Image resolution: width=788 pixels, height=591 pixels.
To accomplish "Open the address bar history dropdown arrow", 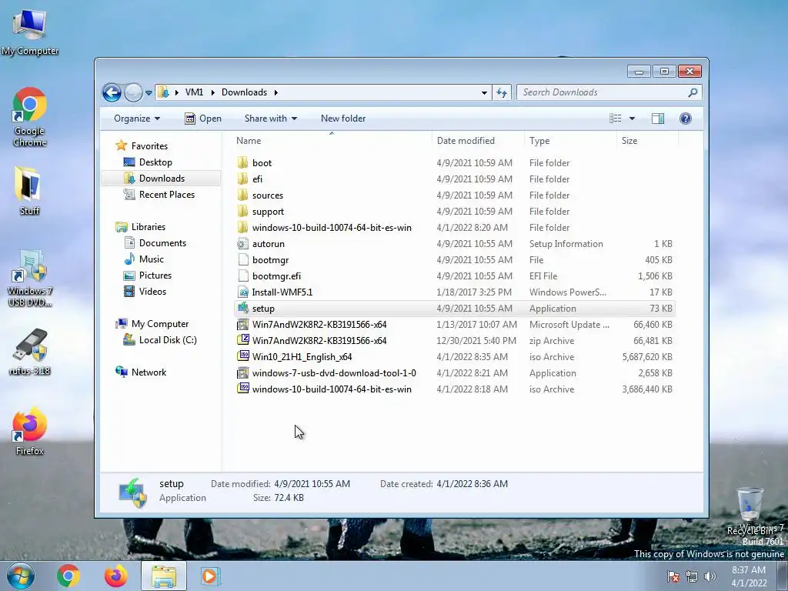I will [x=484, y=92].
